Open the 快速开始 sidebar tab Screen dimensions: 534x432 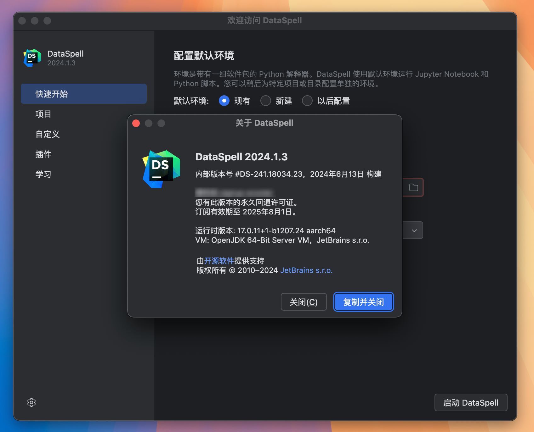point(84,94)
